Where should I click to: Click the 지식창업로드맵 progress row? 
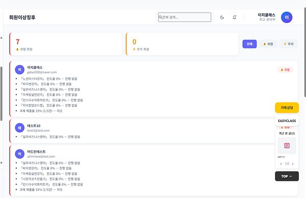click(48, 106)
